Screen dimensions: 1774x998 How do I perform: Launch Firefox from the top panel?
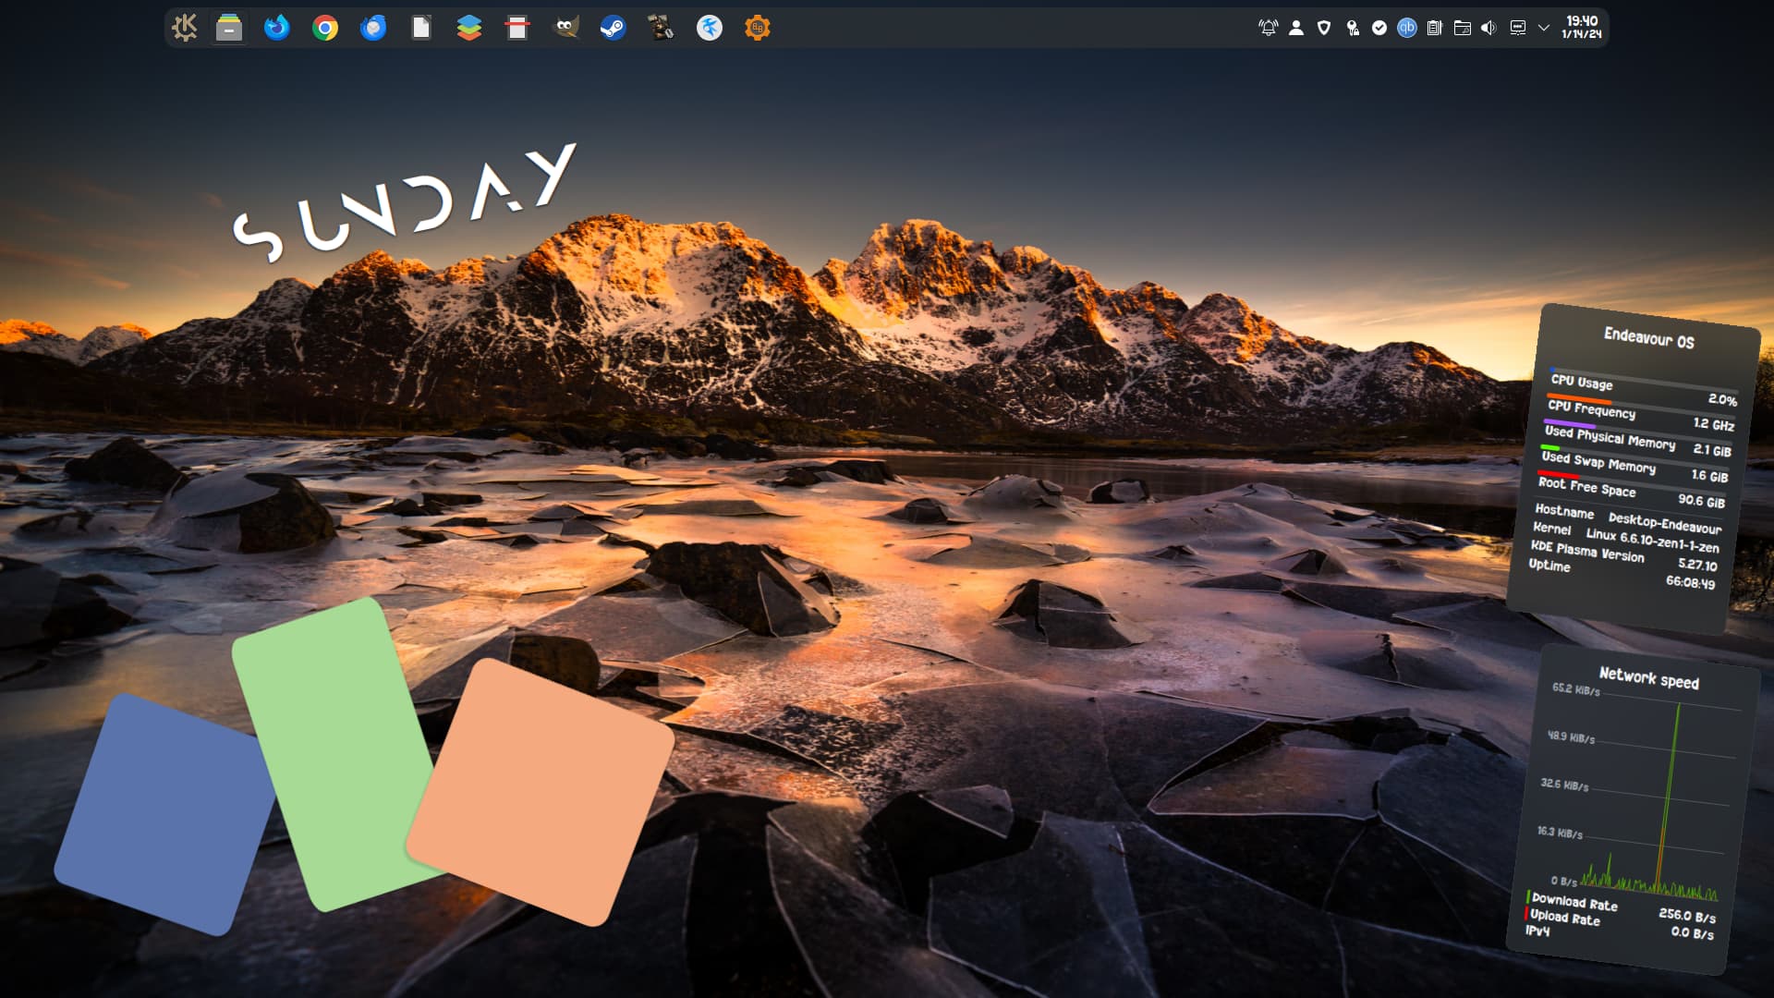tap(276, 28)
